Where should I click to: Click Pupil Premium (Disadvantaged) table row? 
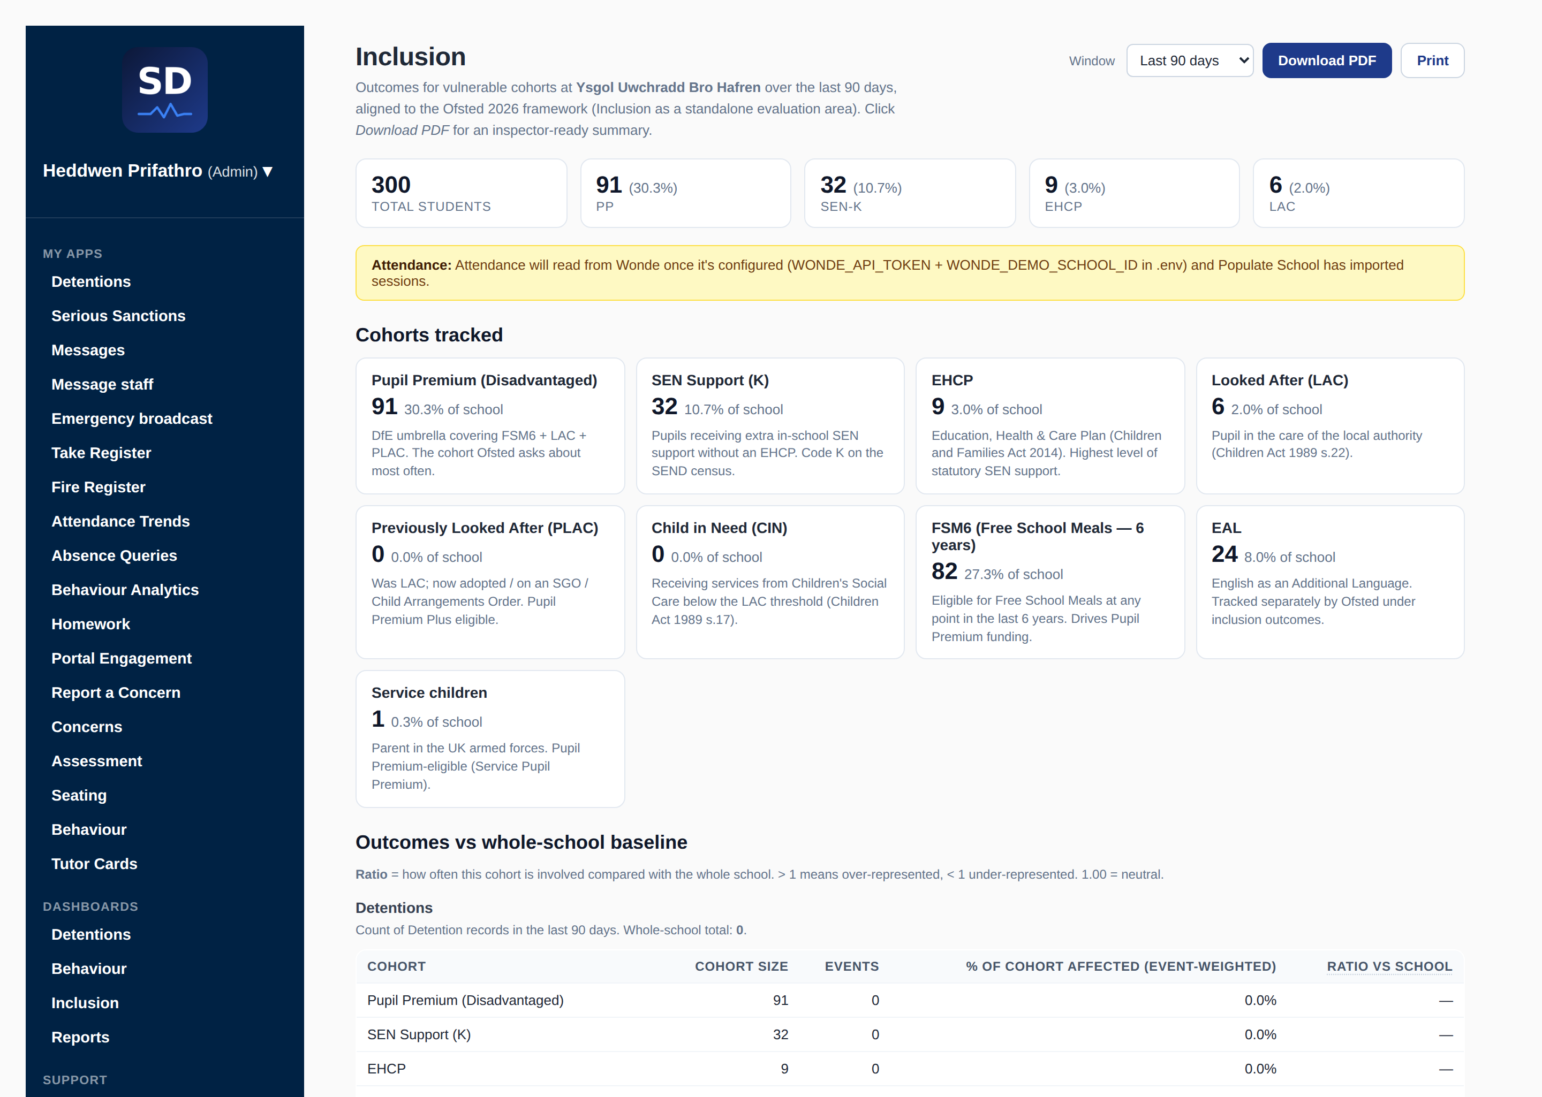(910, 1000)
